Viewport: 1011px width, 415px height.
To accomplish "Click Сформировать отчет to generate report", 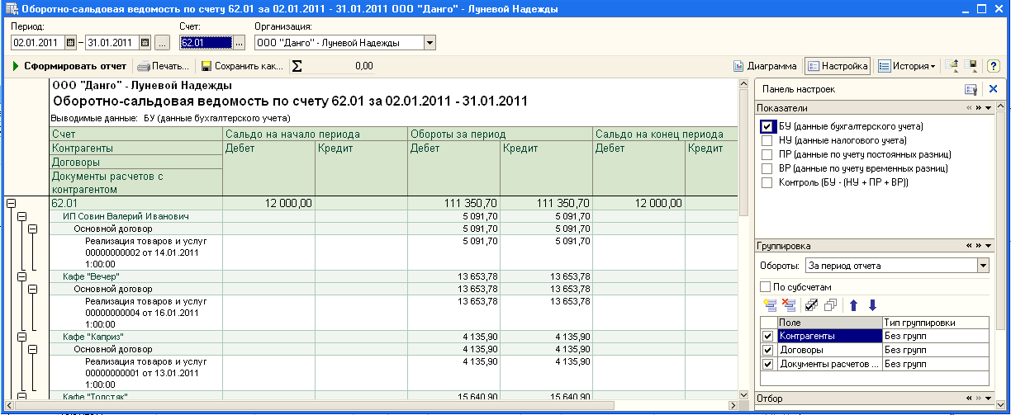I will pos(70,66).
